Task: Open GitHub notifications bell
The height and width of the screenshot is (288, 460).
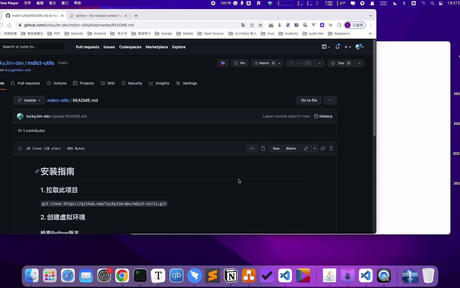Action: (338, 47)
